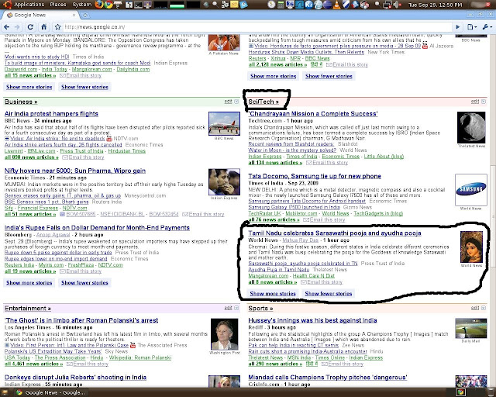Click the YouTube icon beside NDTV.com
496x397 pixels.
pos(109,139)
